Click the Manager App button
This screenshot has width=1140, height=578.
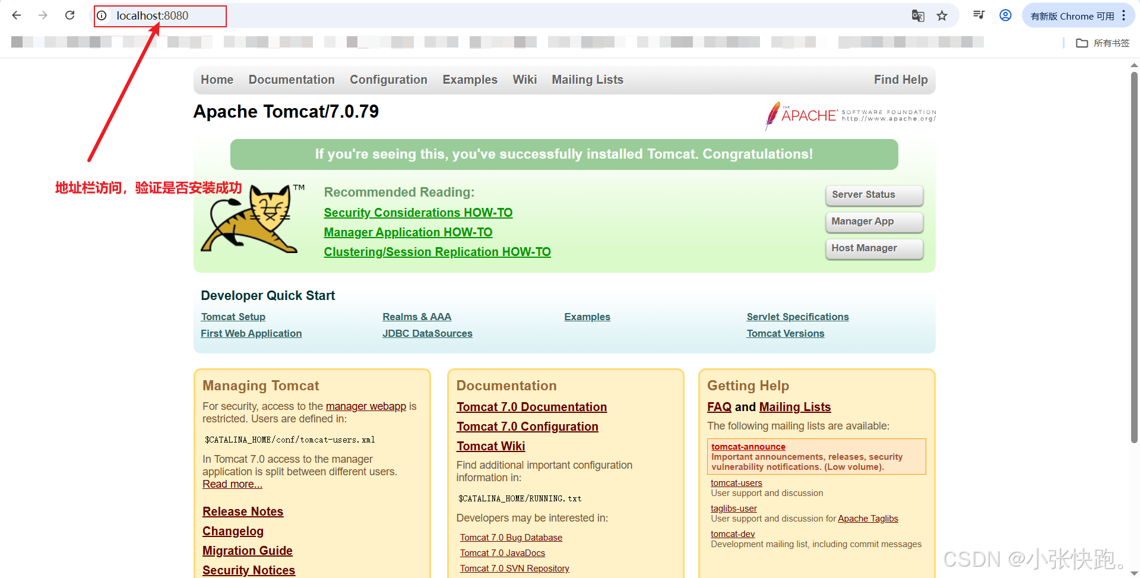(874, 222)
